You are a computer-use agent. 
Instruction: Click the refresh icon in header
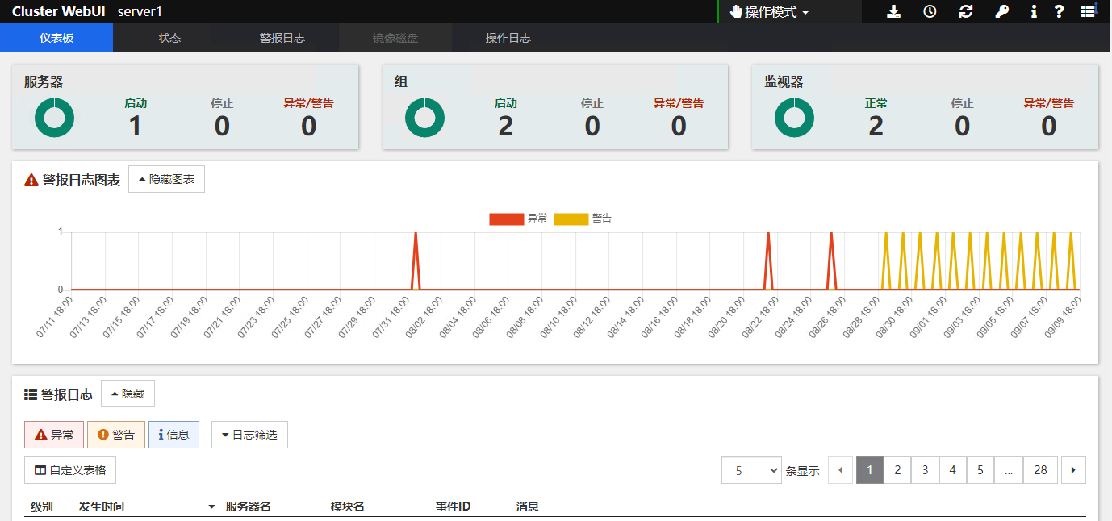pyautogui.click(x=966, y=11)
